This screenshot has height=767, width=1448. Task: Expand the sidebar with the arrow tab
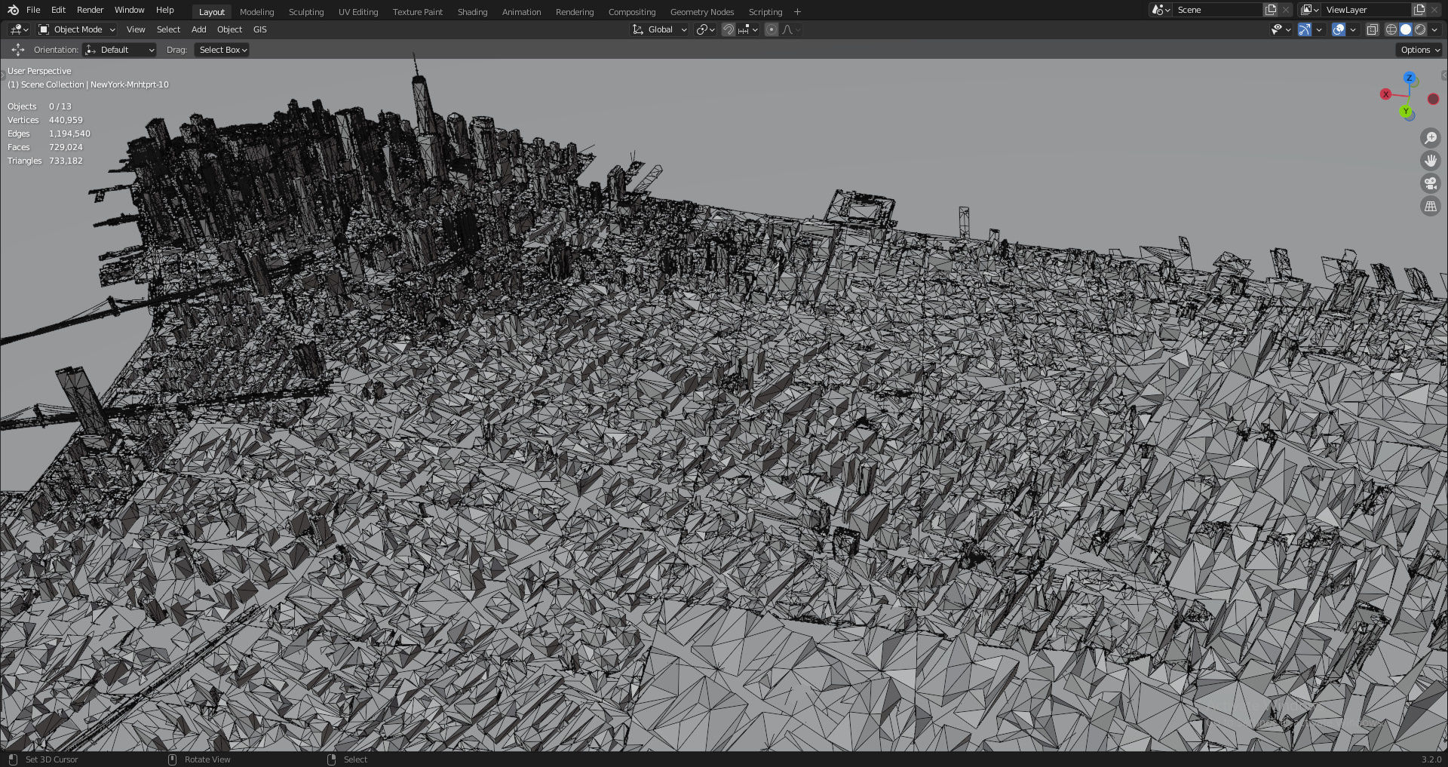[1443, 75]
